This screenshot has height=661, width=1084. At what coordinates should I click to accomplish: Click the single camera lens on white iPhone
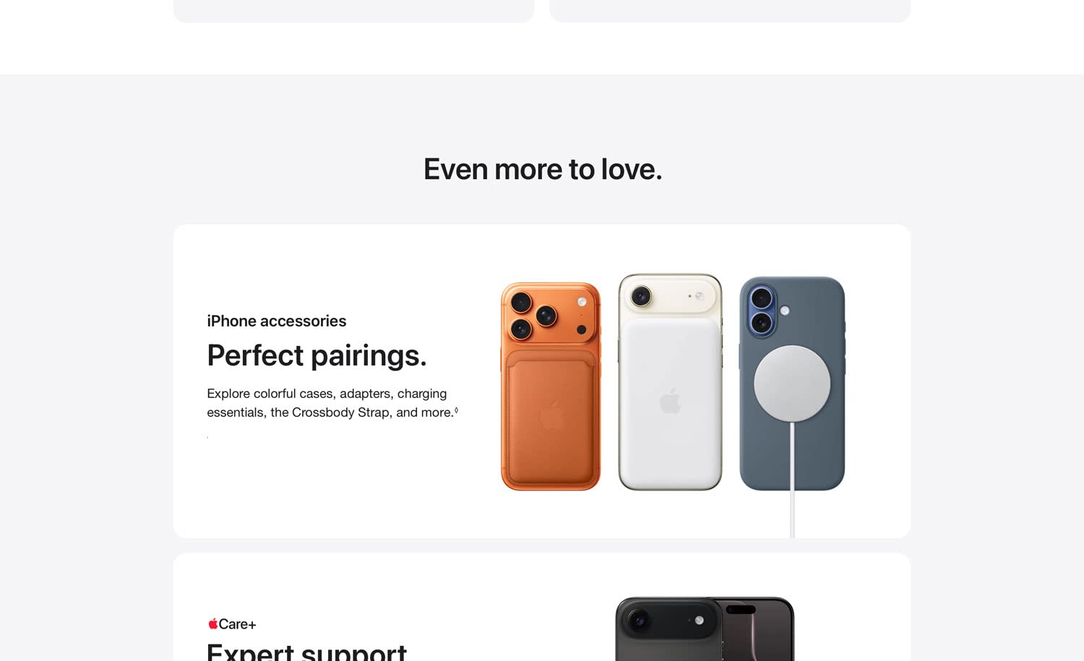[x=641, y=296]
